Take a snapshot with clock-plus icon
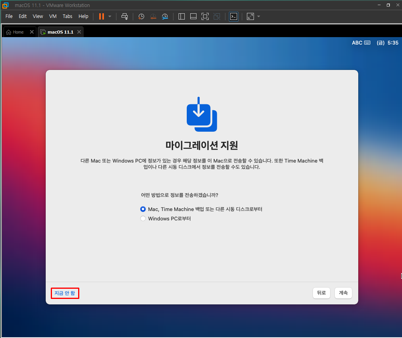This screenshot has width=402, height=338. (x=141, y=16)
